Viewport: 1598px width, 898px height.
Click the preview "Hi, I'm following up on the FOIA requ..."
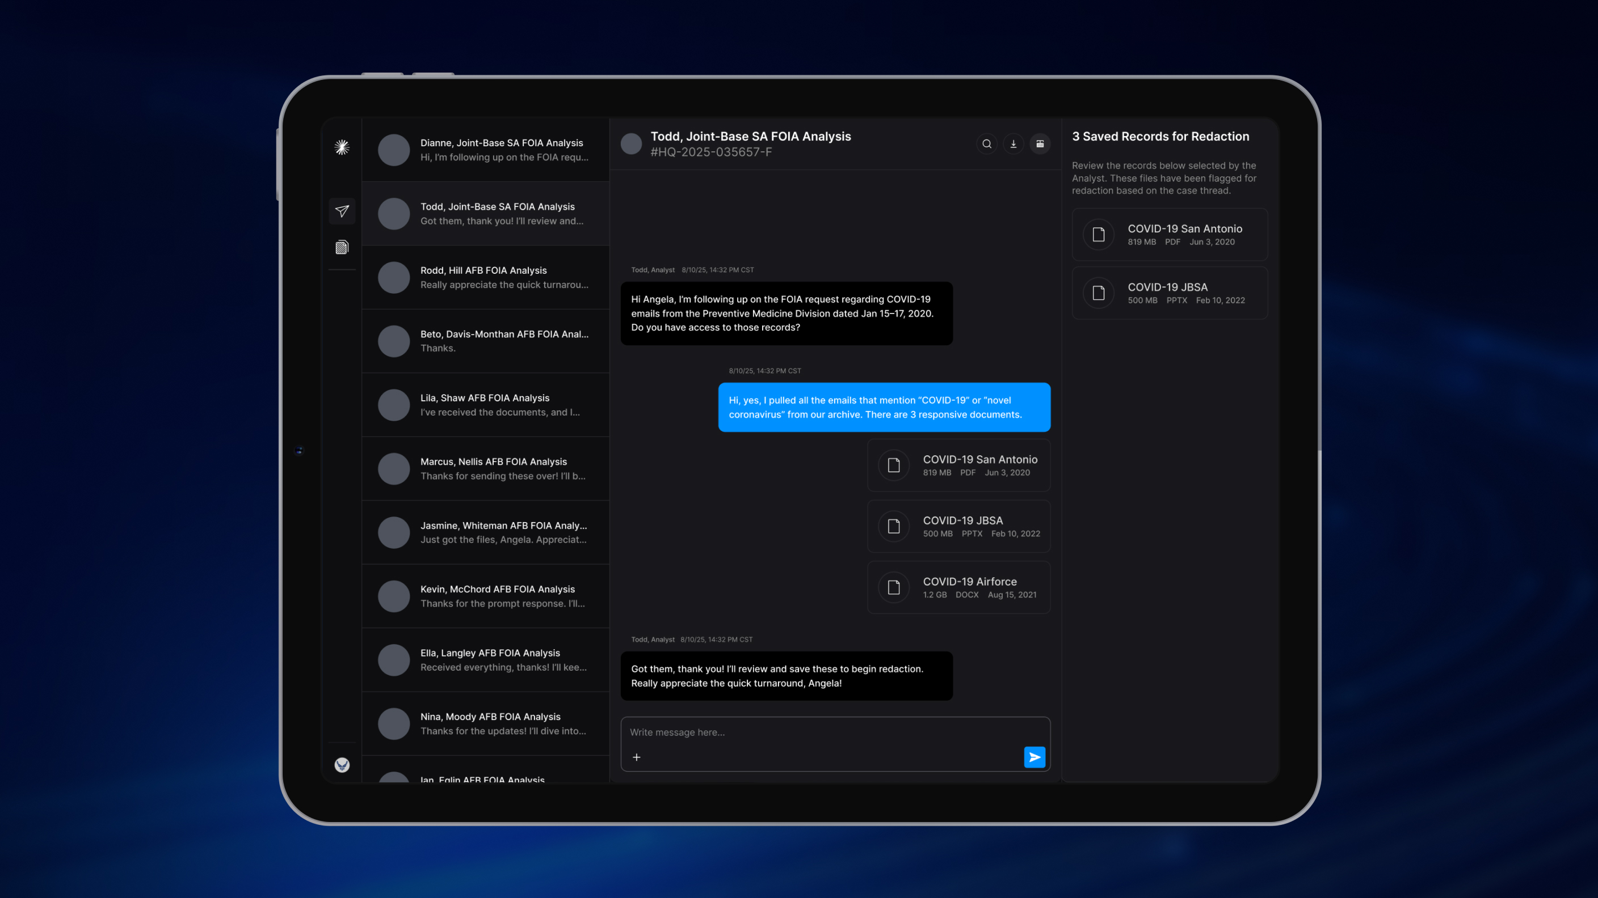504,158
